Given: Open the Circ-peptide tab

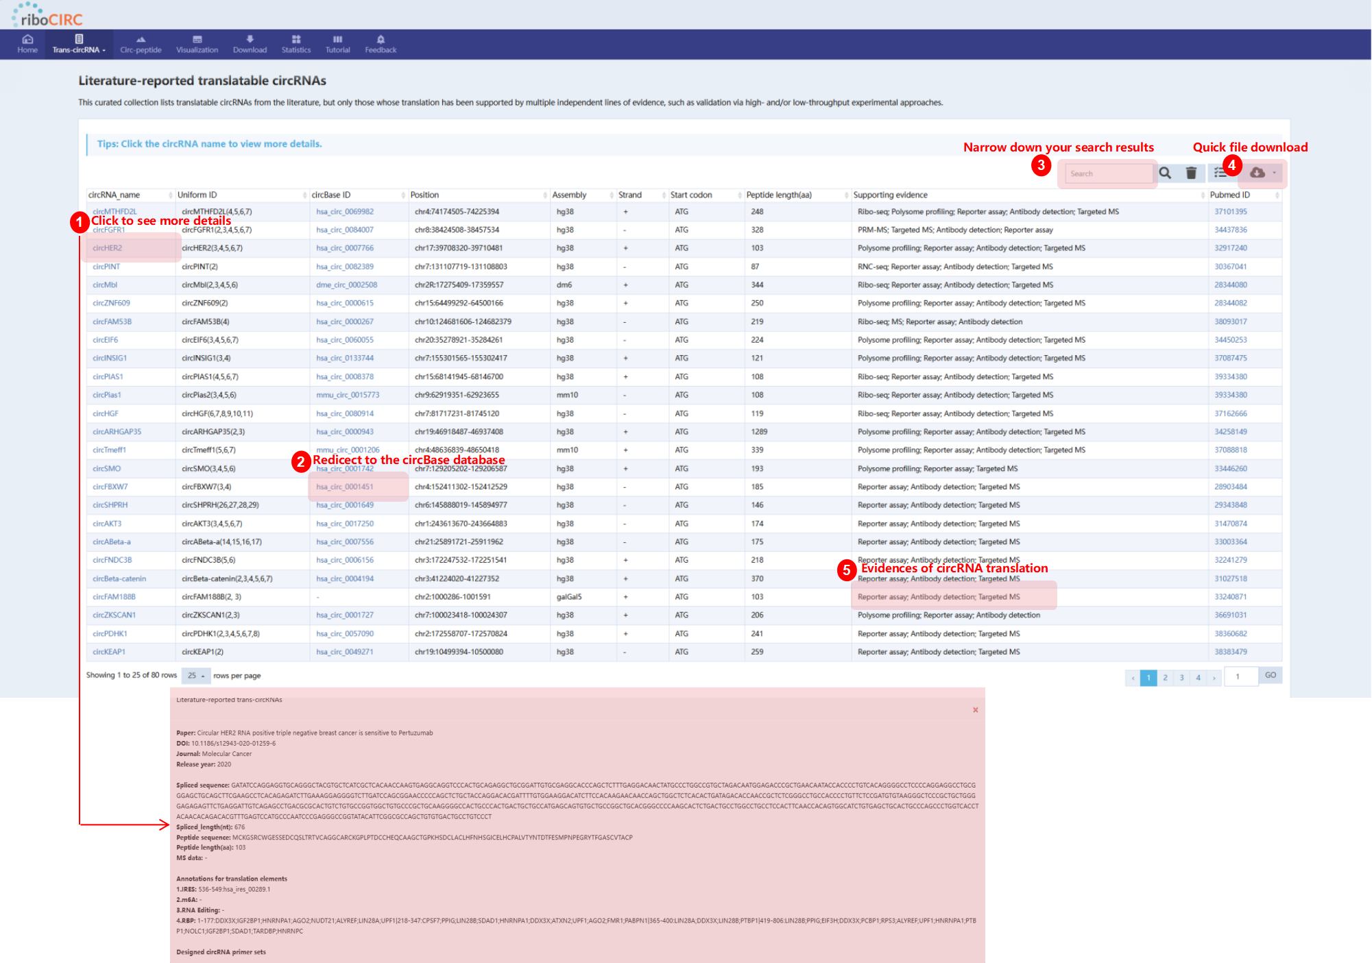Looking at the screenshot, I should coord(141,44).
